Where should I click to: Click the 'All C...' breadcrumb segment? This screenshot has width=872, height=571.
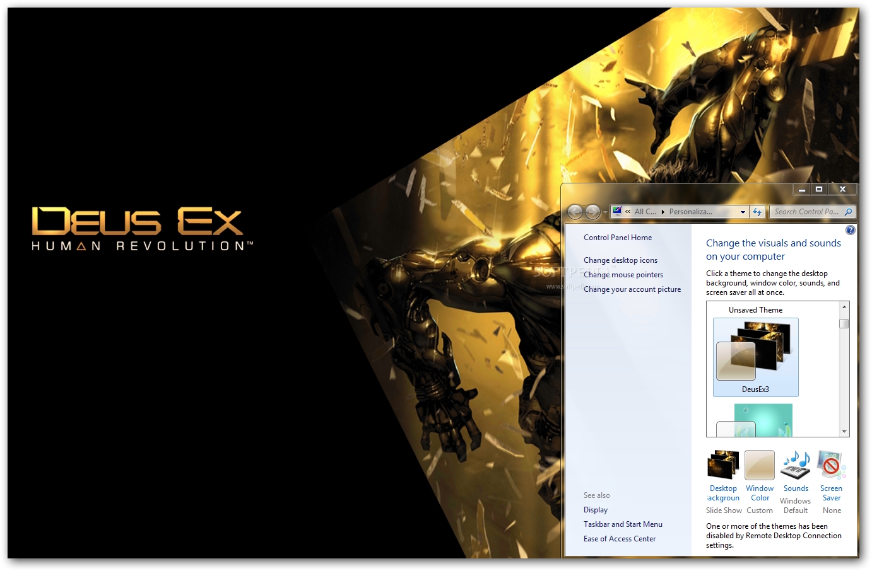pos(645,212)
